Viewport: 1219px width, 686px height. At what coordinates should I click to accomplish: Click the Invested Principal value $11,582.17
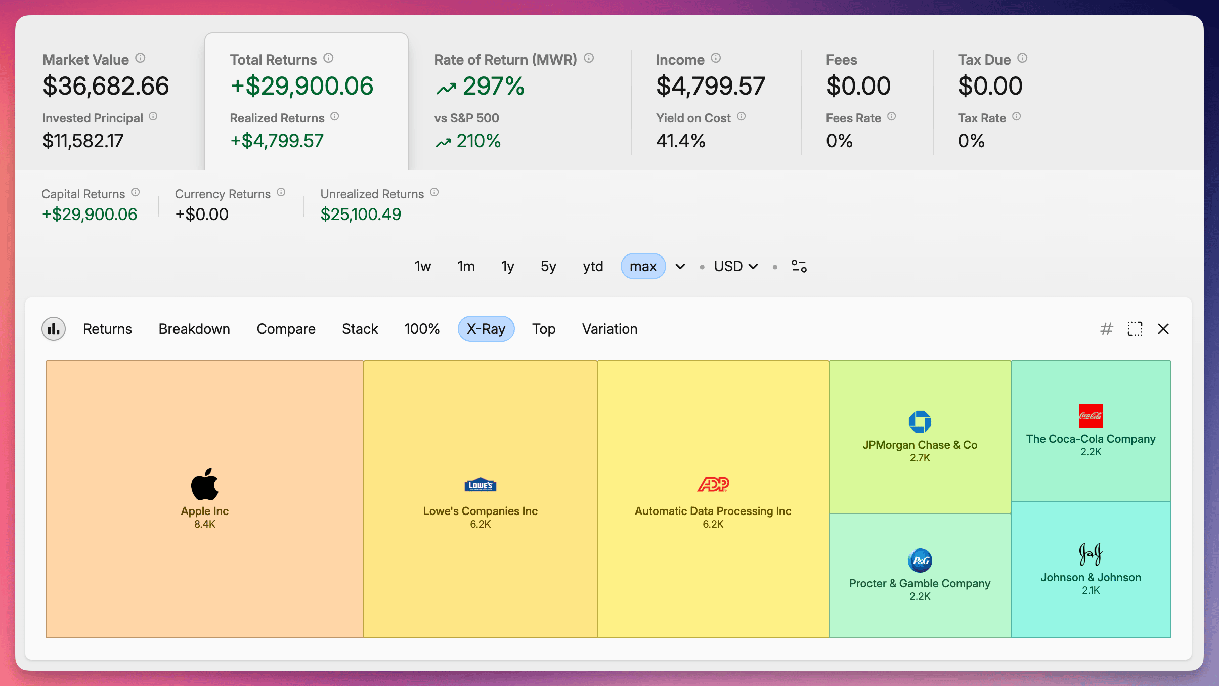point(83,141)
